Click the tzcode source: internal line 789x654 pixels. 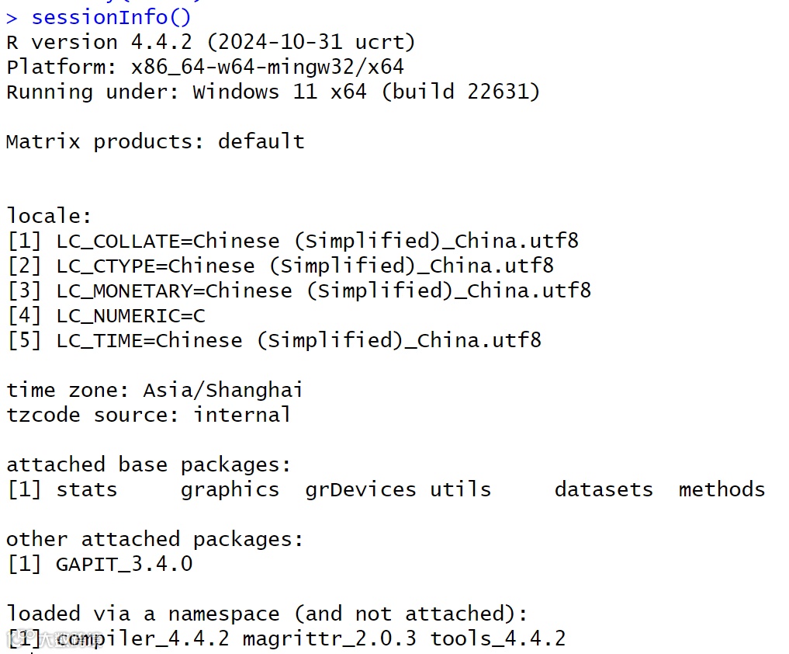[x=148, y=415]
